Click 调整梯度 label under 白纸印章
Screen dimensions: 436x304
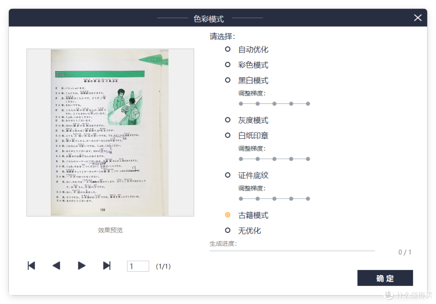click(x=252, y=149)
